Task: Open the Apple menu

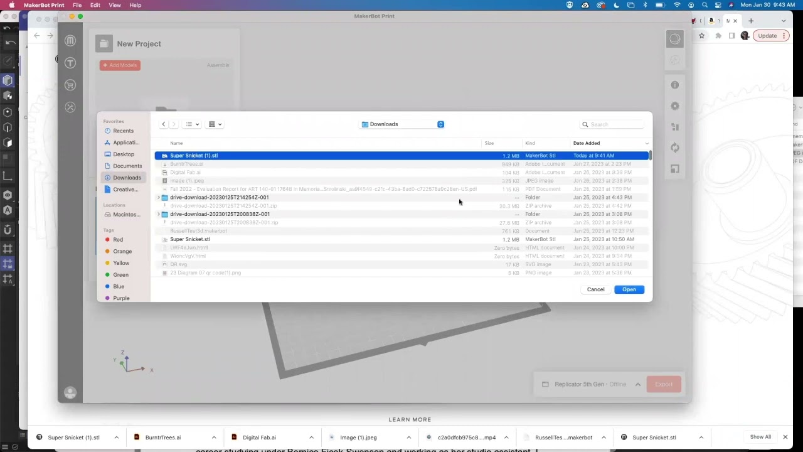Action: (11, 5)
